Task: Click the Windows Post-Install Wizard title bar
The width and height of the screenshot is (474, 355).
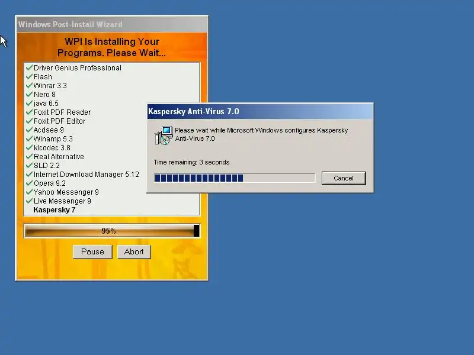Action: pos(112,24)
